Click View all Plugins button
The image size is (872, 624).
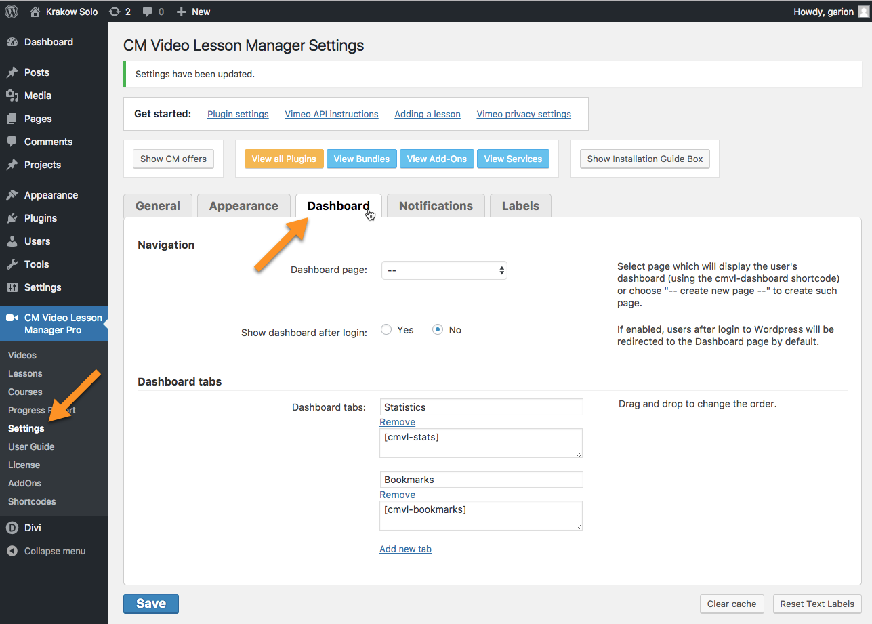(284, 159)
